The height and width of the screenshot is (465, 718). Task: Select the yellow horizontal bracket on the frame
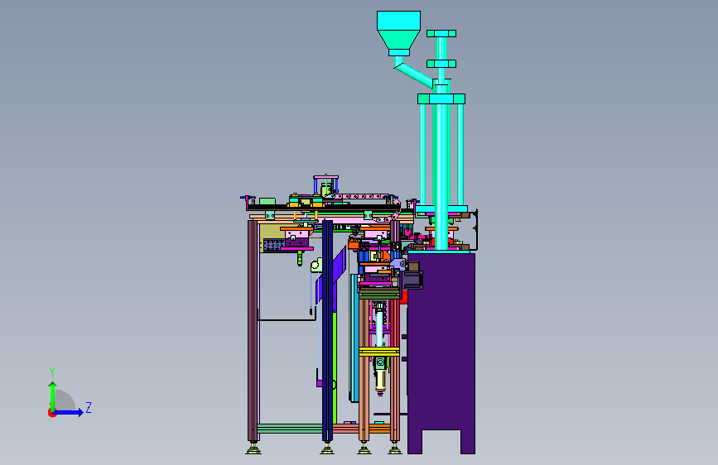pos(379,352)
